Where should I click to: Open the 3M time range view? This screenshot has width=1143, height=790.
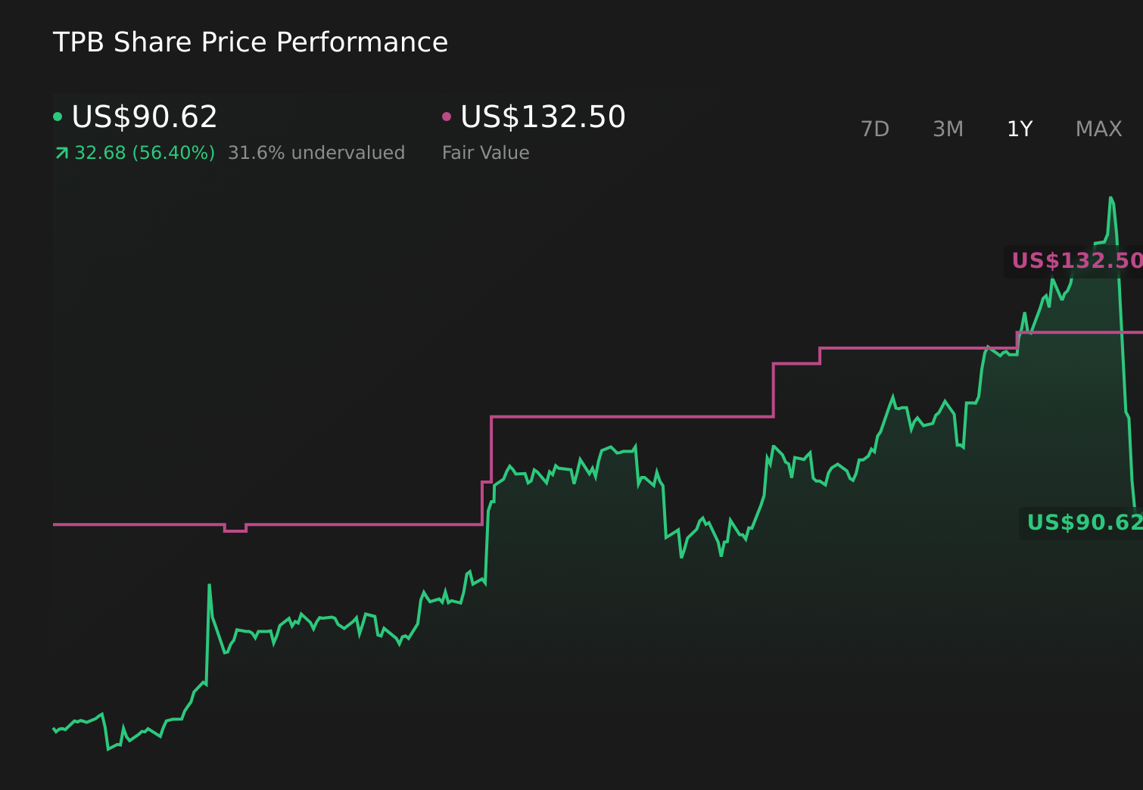(947, 129)
